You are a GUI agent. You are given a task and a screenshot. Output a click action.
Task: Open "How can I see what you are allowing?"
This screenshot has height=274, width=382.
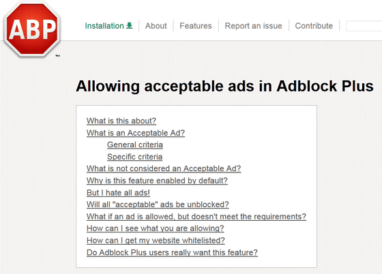click(x=156, y=228)
